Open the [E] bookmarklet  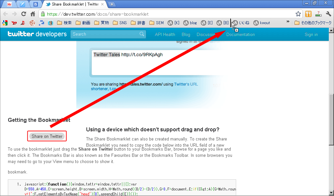pyautogui.click(x=207, y=23)
